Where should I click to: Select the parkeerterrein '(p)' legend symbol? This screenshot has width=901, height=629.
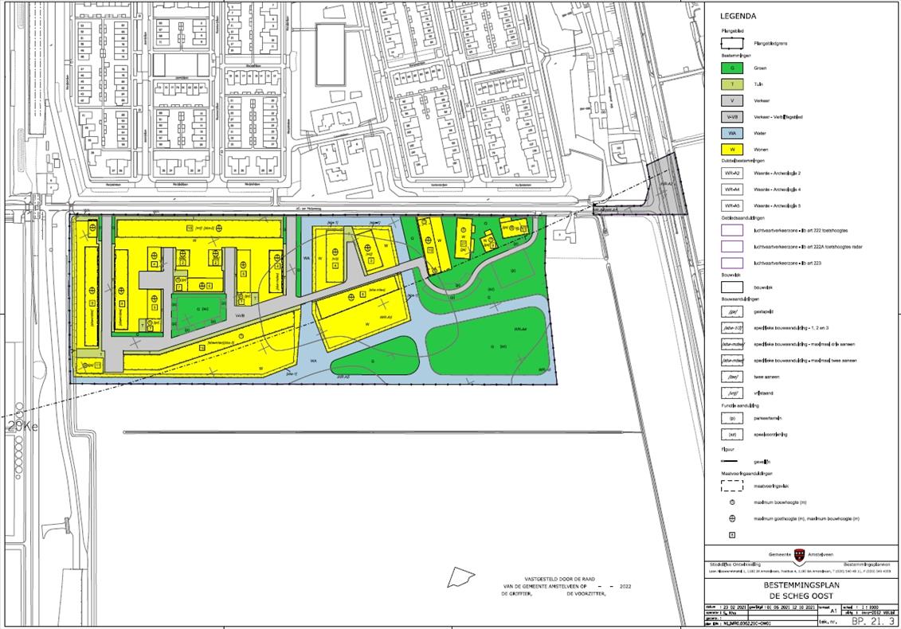click(x=731, y=417)
